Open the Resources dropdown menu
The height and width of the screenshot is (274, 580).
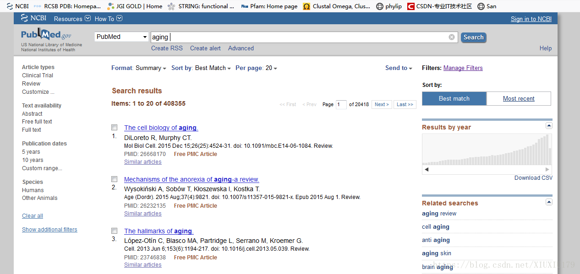72,19
